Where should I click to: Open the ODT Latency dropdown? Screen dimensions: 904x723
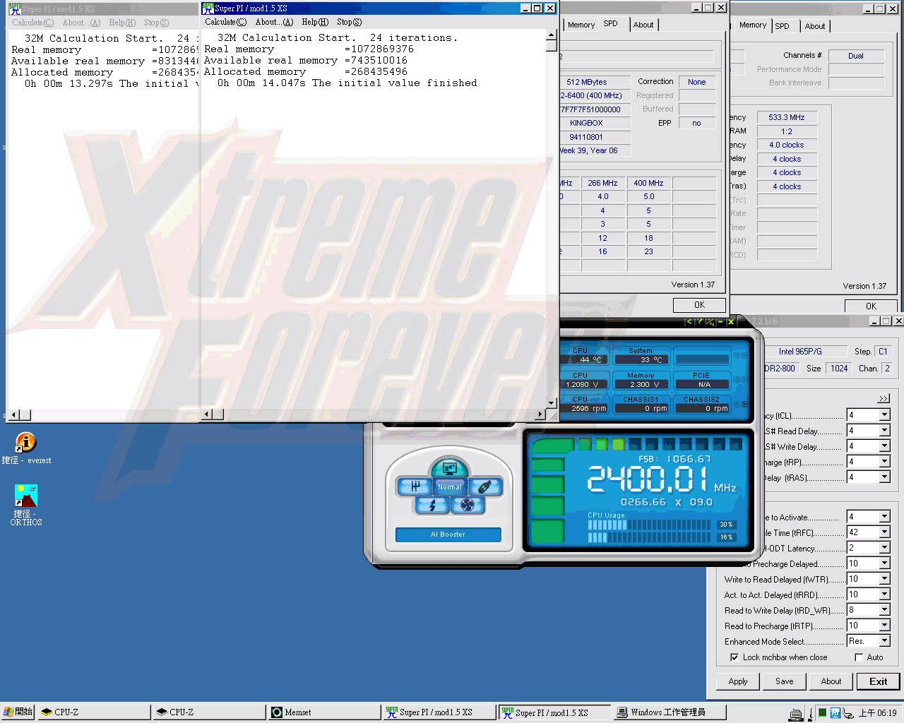click(884, 548)
